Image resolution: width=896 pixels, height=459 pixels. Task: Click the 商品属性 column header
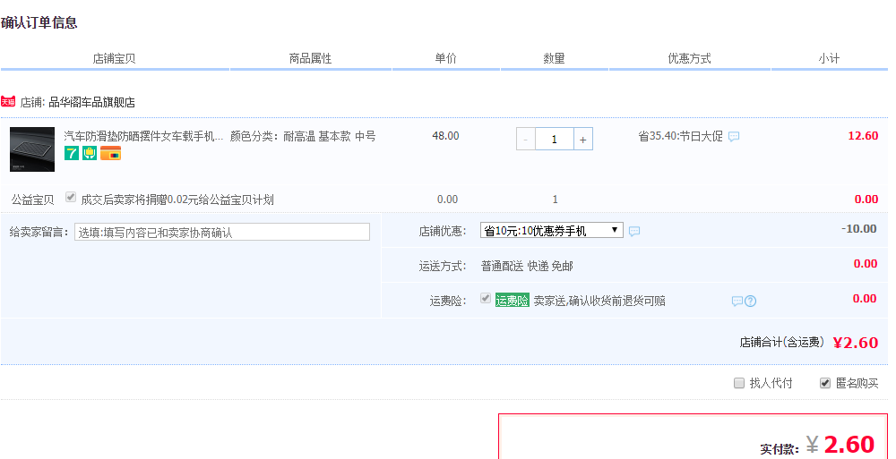pos(310,58)
